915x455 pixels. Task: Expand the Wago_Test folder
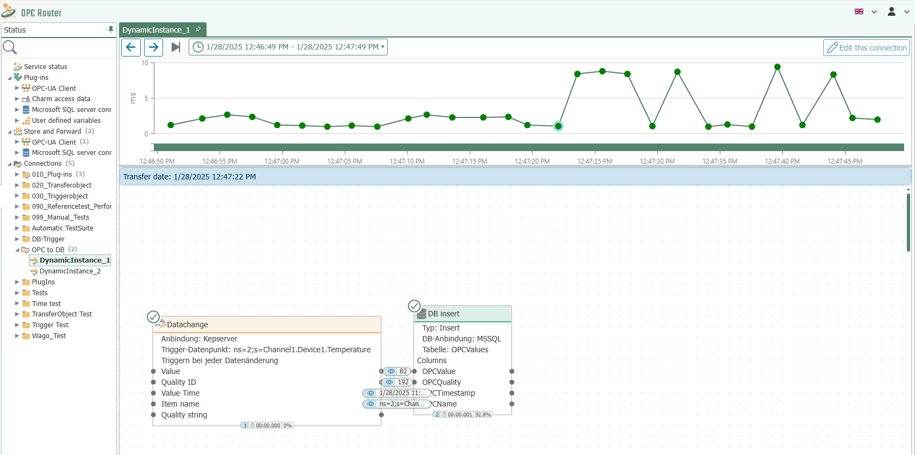tap(17, 336)
